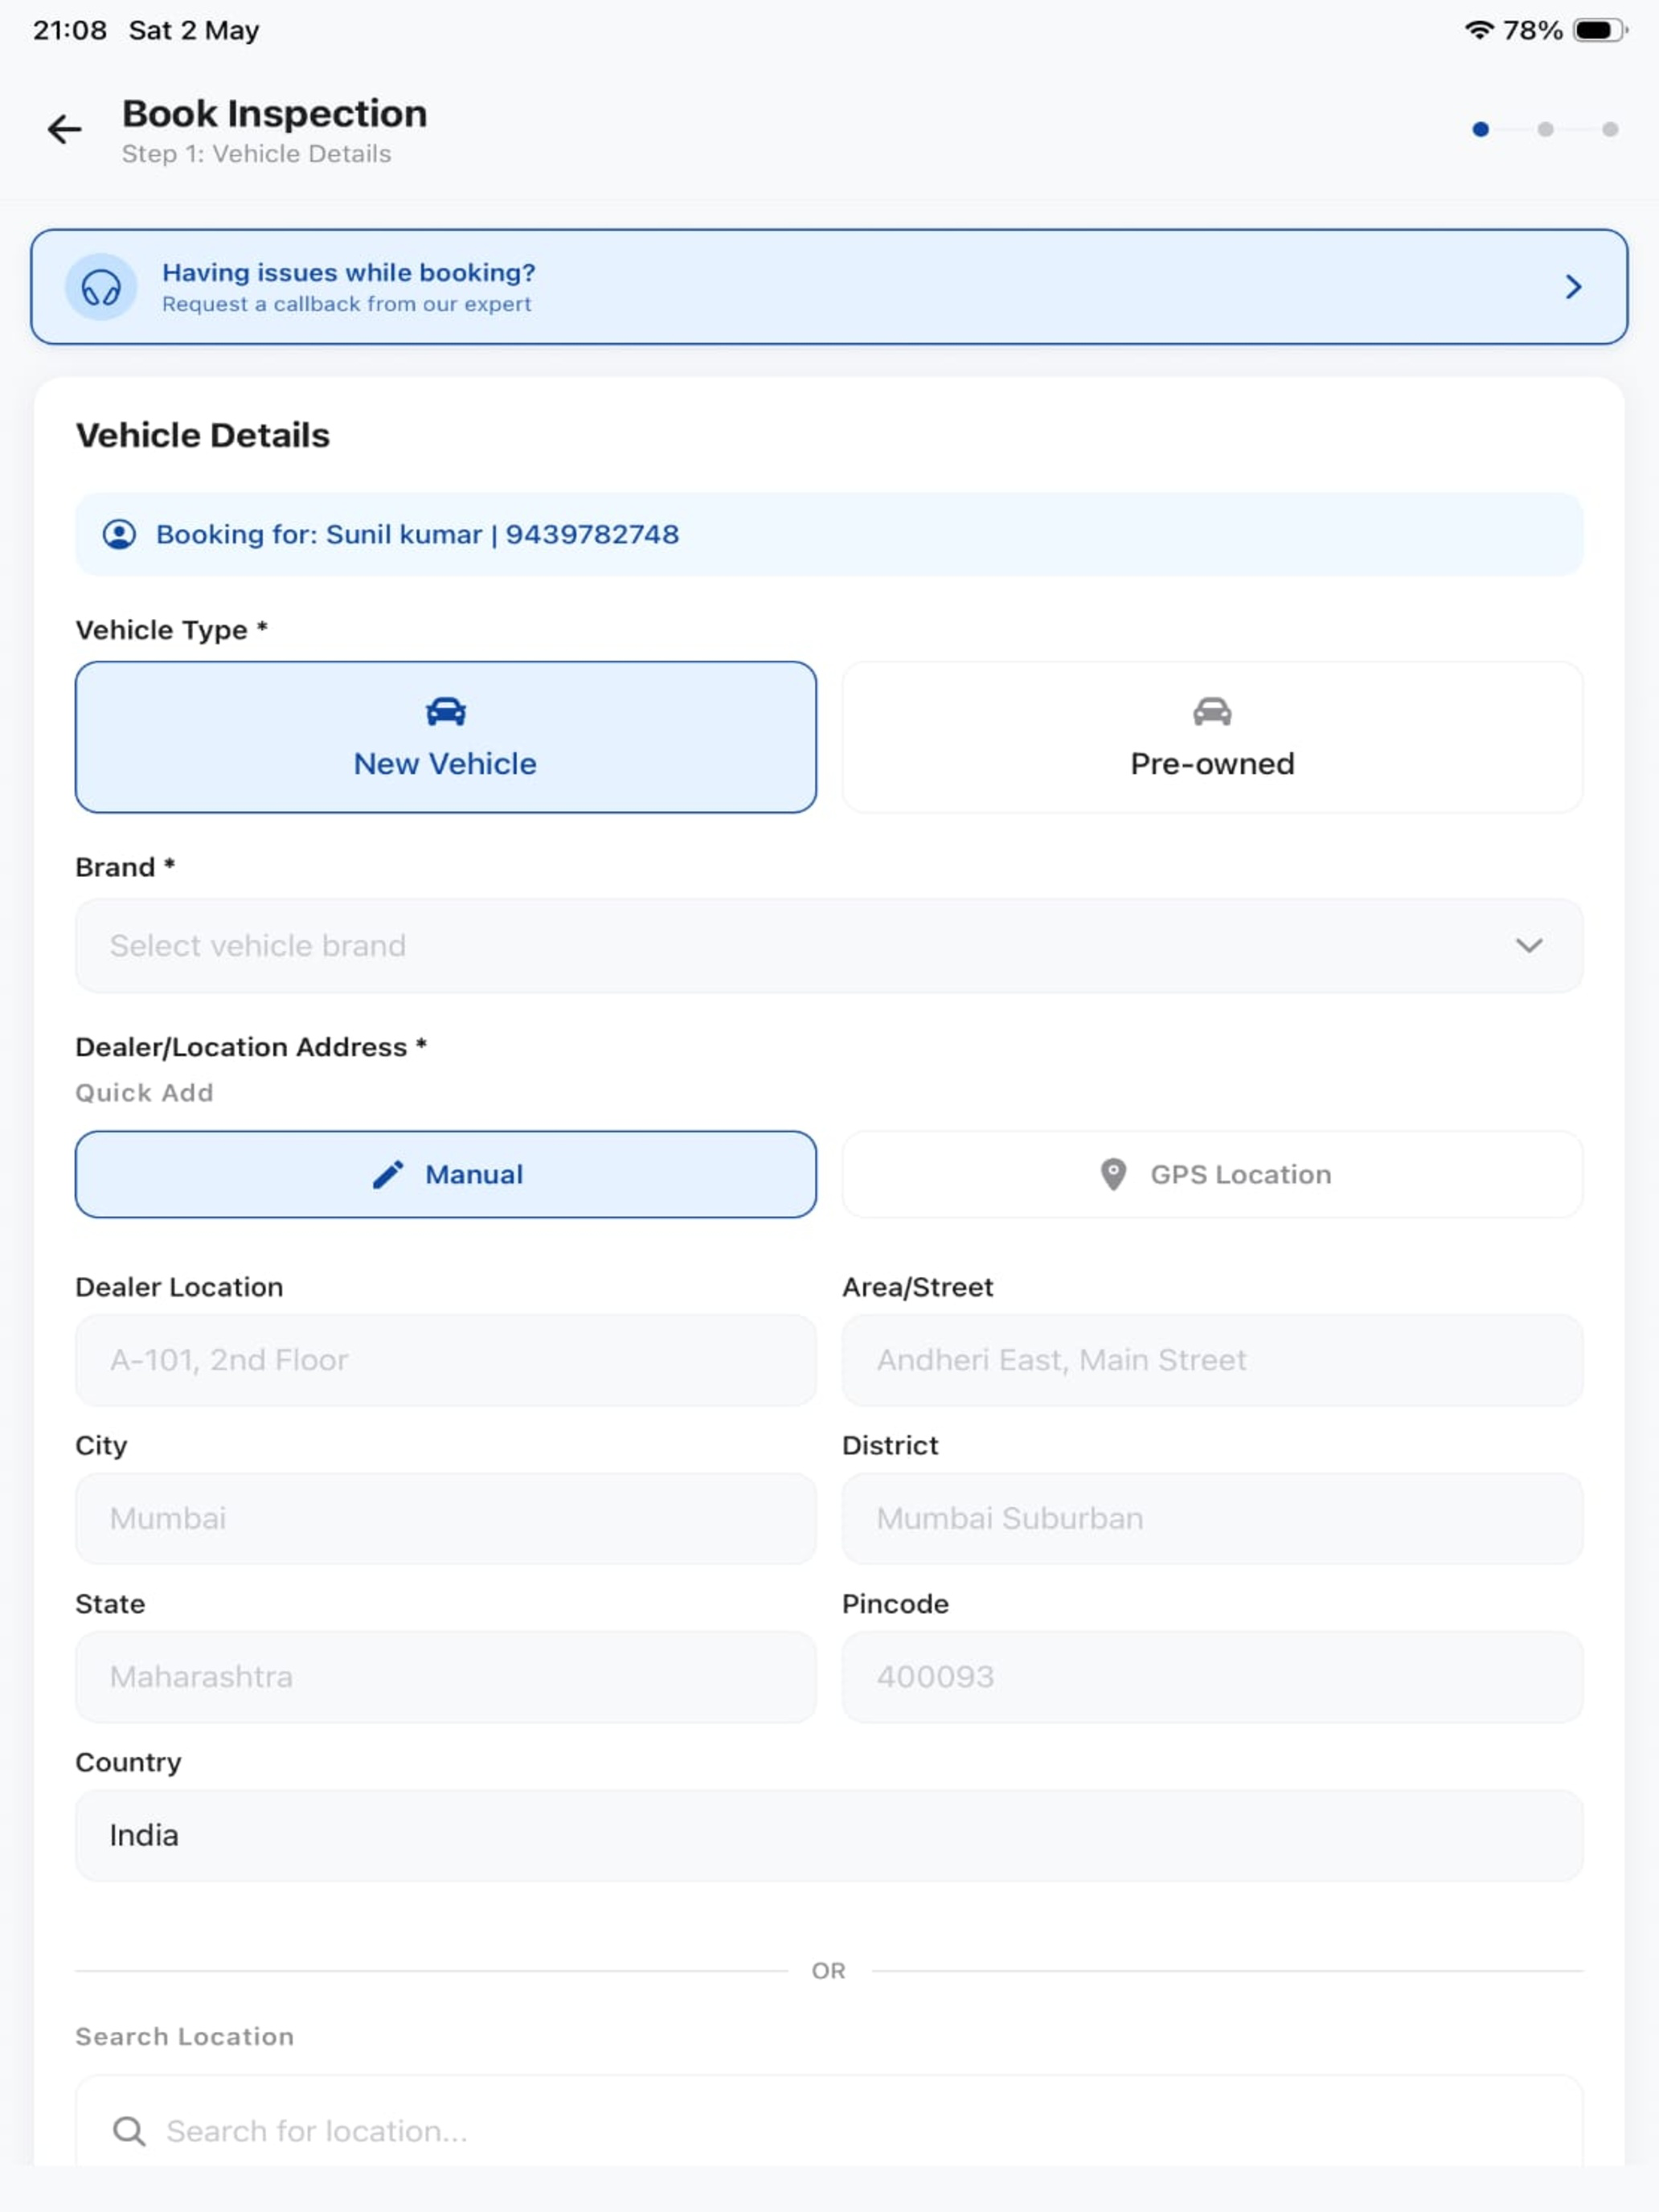Image resolution: width=1659 pixels, height=2212 pixels.
Task: Tap the blue car icon in New Vehicle
Action: click(x=446, y=711)
